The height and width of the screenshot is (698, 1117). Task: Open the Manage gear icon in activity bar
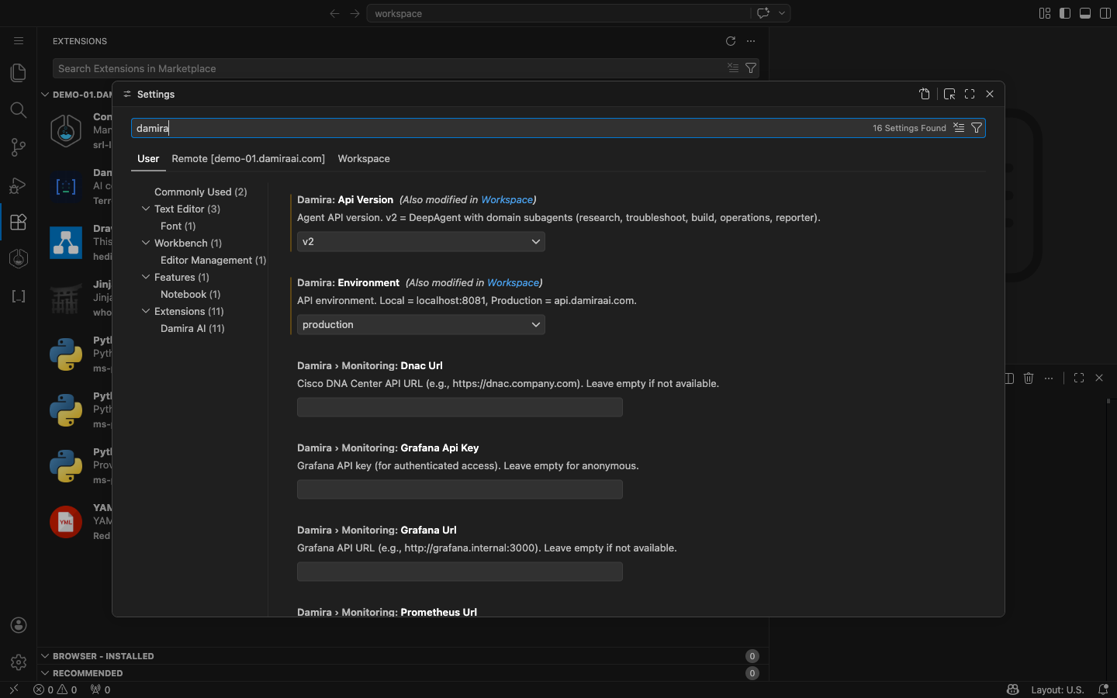19,662
